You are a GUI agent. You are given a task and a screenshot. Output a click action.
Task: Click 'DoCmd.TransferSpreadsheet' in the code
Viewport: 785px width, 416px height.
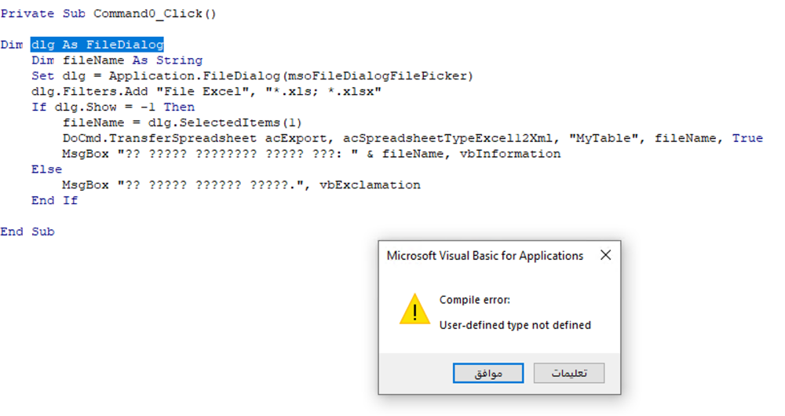(159, 138)
